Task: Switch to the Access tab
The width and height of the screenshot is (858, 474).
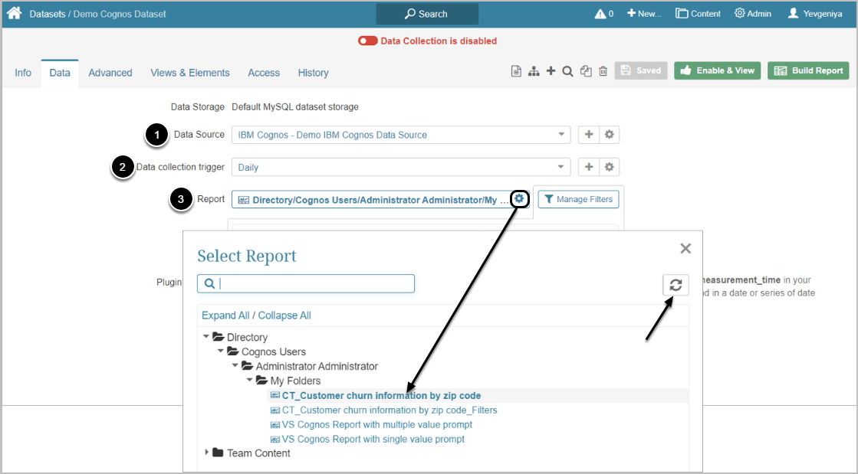Action: coord(264,73)
